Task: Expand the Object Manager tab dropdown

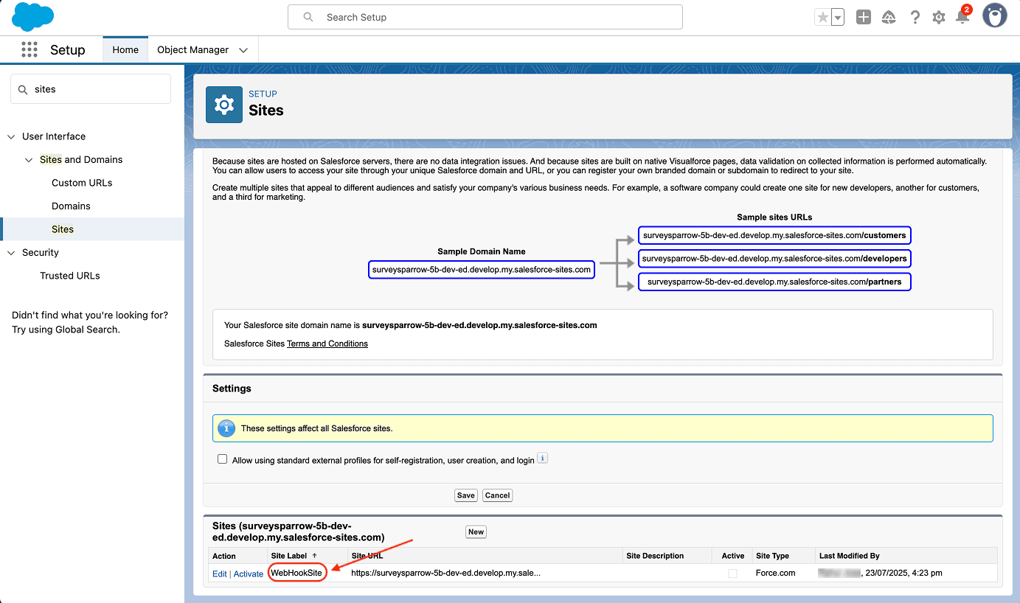Action: [243, 50]
